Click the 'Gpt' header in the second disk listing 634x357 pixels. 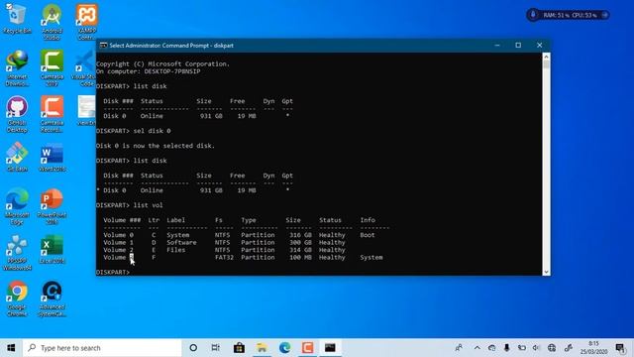287,176
